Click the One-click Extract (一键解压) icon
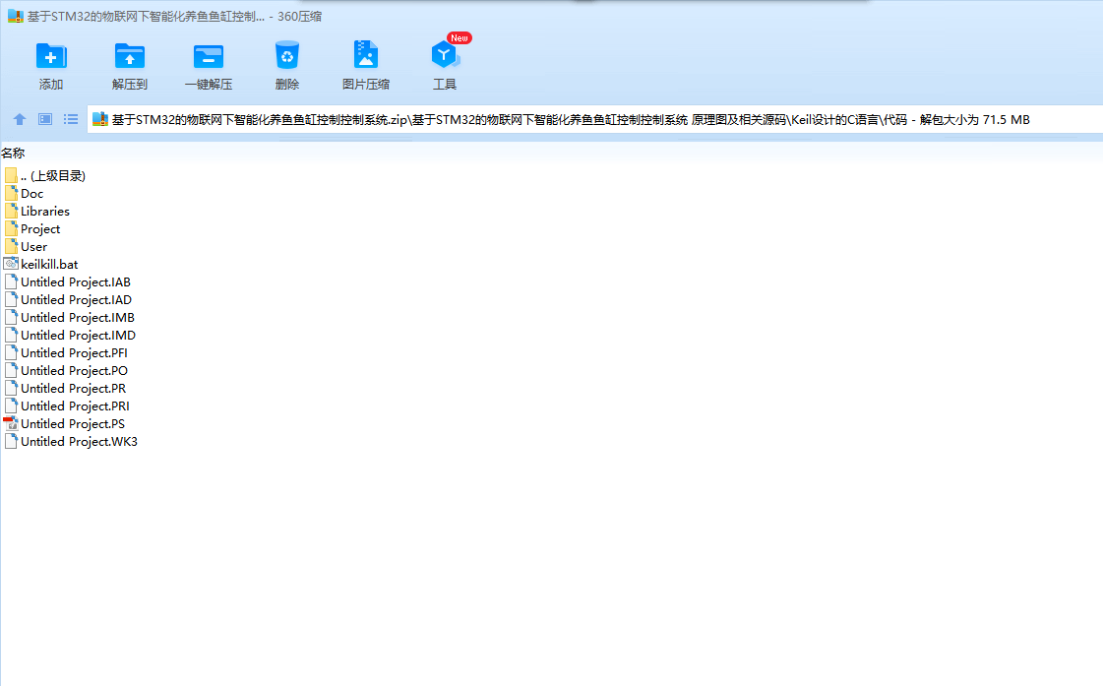The height and width of the screenshot is (686, 1103). pos(209,56)
